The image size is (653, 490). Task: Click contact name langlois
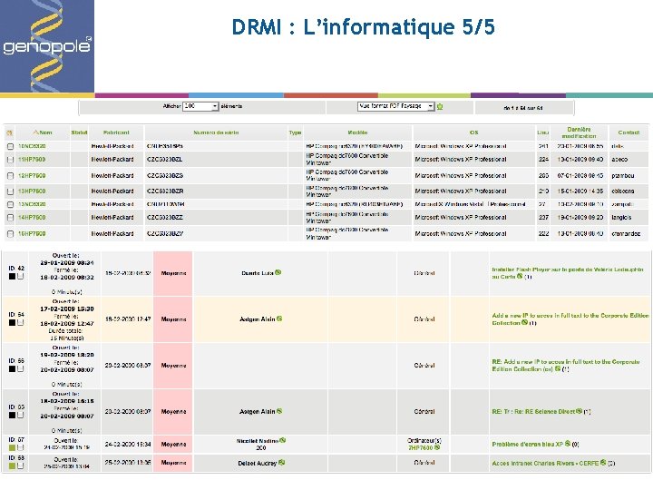pyautogui.click(x=621, y=218)
